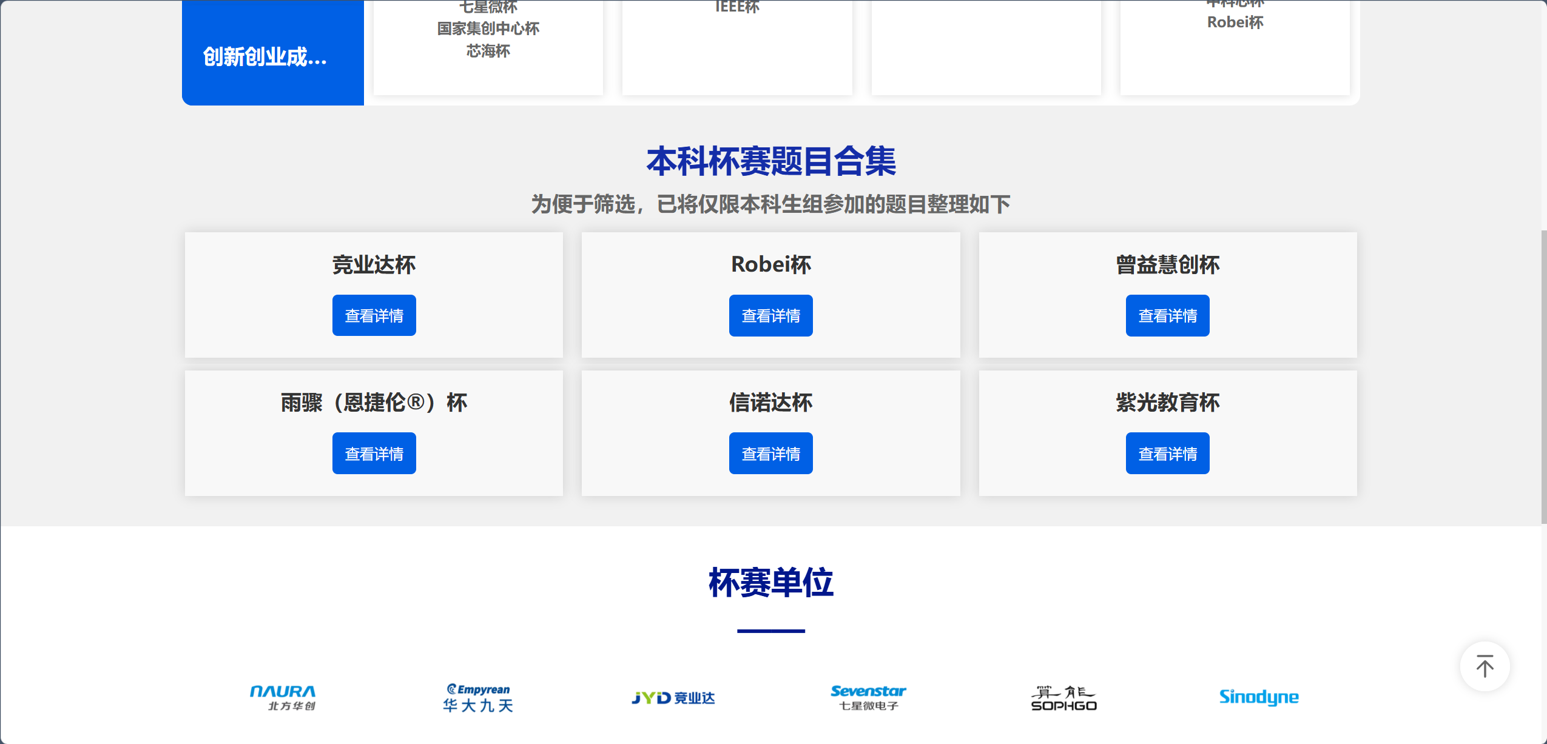The width and height of the screenshot is (1547, 744).
Task: Open details for 信诺达杯
Action: coord(770,453)
